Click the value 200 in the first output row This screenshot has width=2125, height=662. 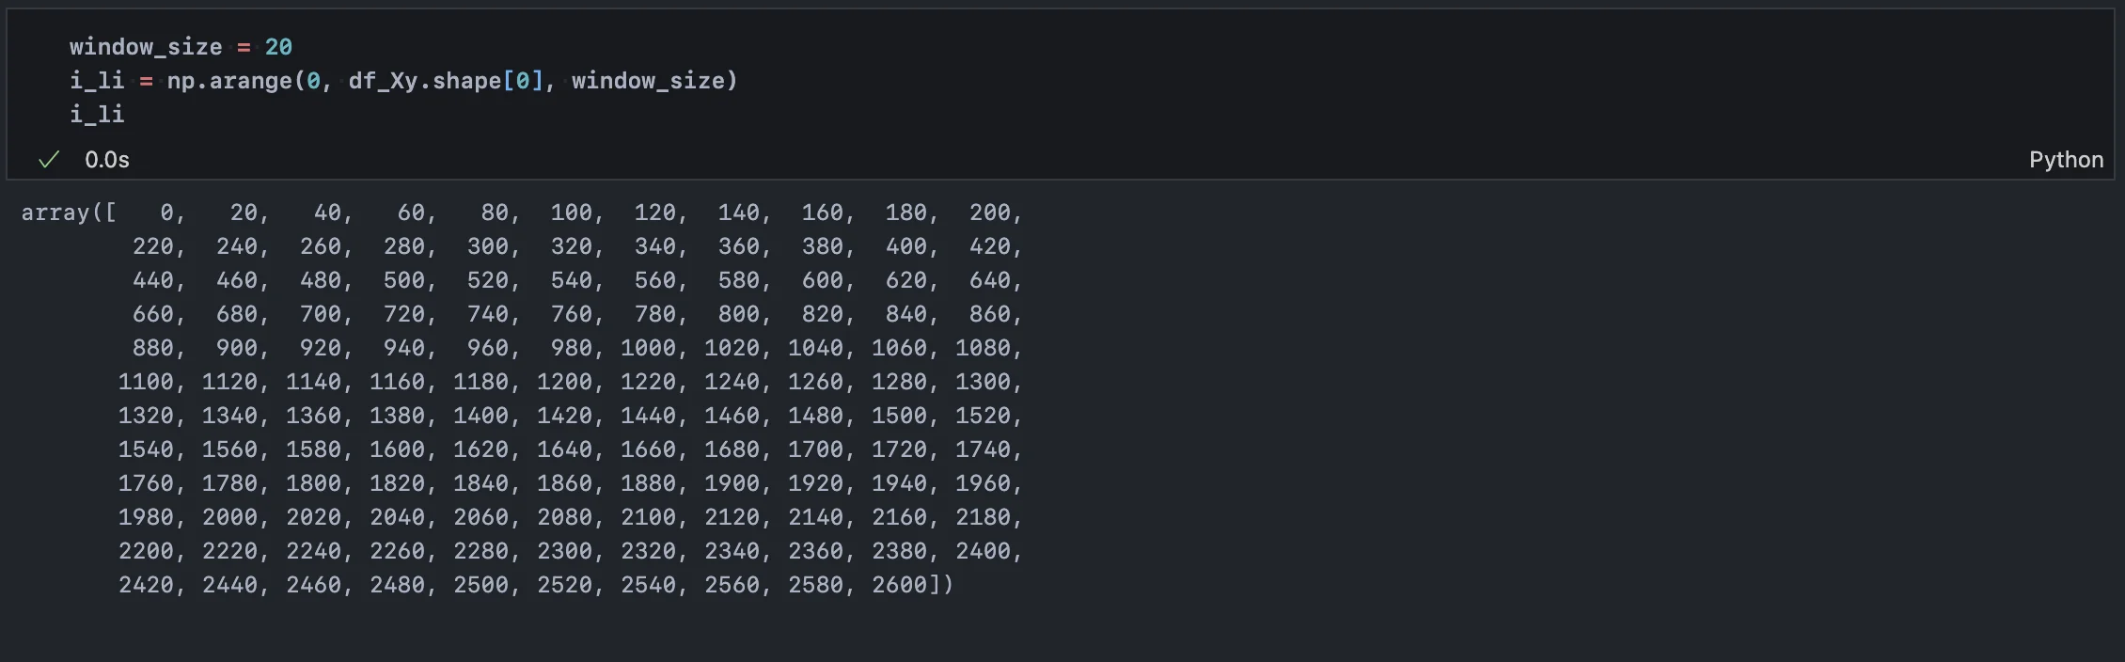pyautogui.click(x=989, y=213)
